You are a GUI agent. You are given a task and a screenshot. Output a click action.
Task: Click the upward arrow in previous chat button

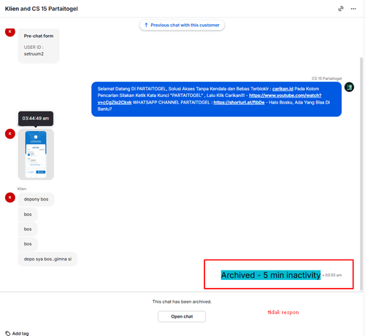(x=146, y=25)
